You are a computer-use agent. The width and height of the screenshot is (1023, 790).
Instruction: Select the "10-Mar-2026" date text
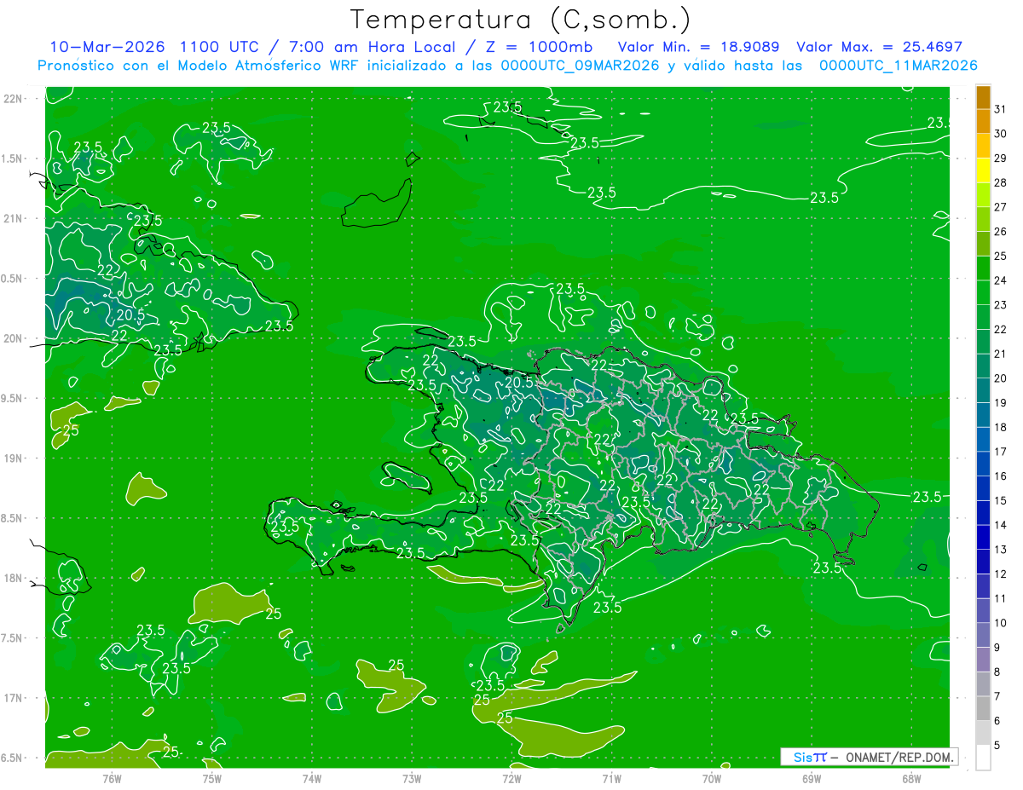pyautogui.click(x=107, y=47)
